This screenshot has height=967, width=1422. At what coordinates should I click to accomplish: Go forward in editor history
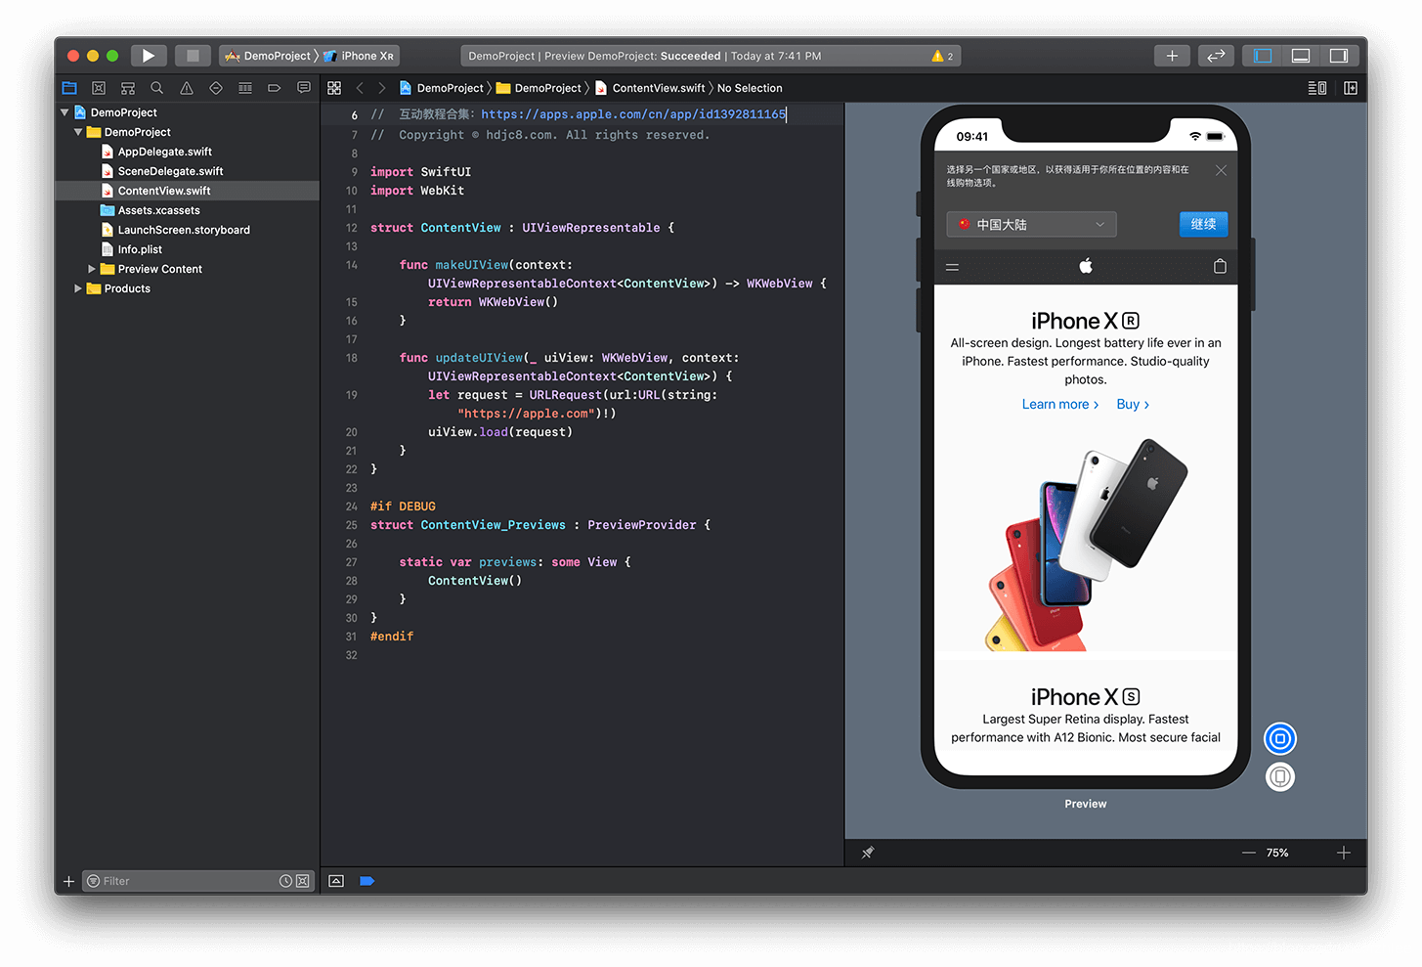382,88
